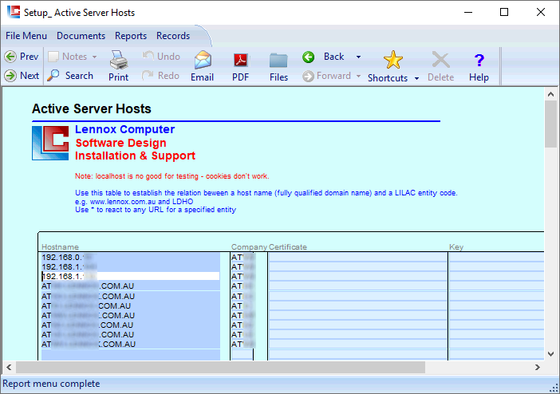Open the Documents menu
Viewport: 560px width, 394px height.
pos(81,36)
